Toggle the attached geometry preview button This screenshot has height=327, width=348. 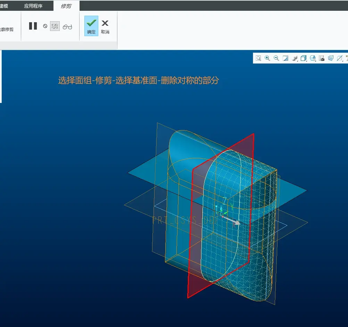tap(55, 26)
